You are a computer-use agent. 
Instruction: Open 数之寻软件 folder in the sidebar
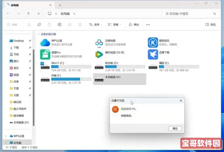[19, 109]
